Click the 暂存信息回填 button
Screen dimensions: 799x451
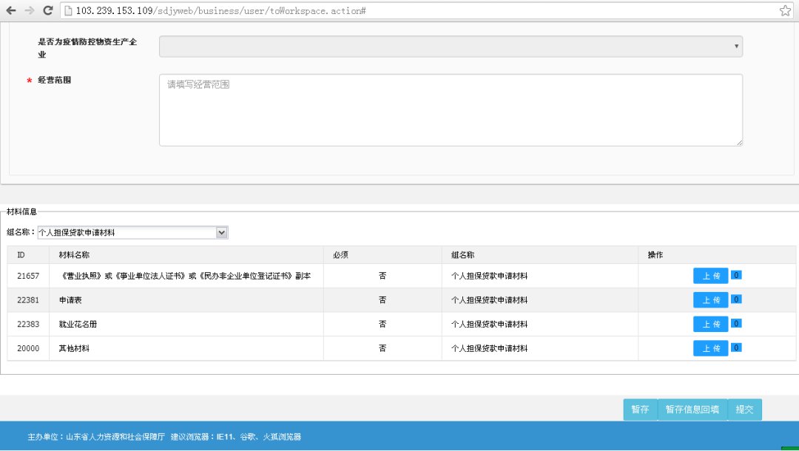(x=692, y=410)
